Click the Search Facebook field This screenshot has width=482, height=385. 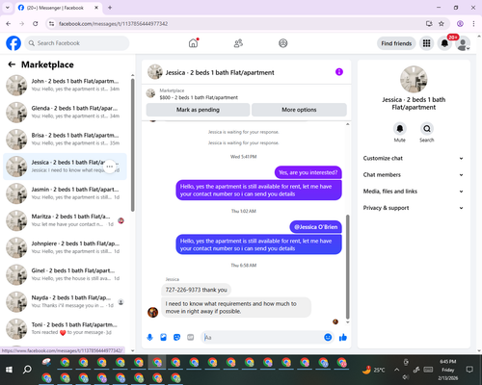tap(77, 43)
